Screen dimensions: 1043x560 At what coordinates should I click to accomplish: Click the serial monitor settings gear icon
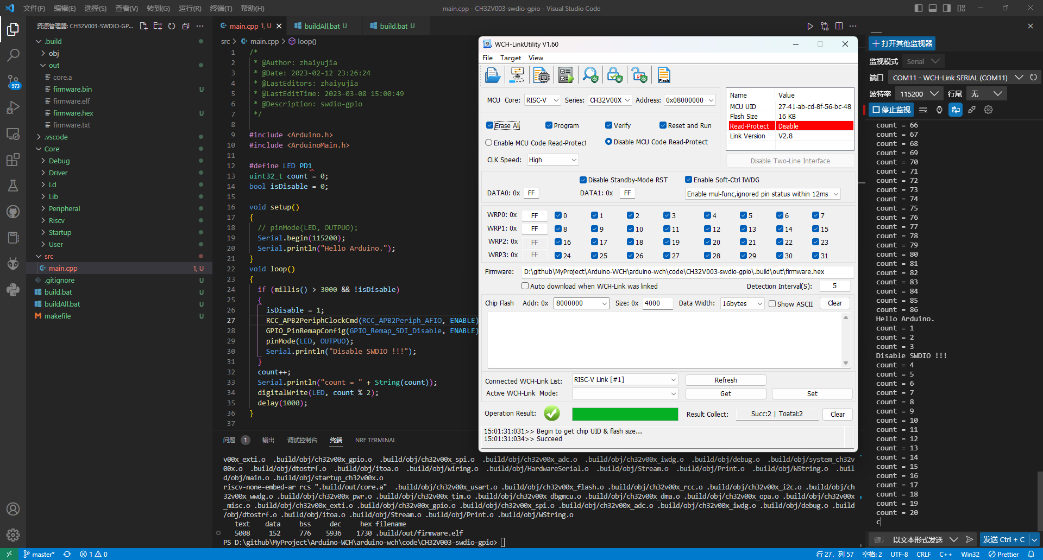[988, 110]
